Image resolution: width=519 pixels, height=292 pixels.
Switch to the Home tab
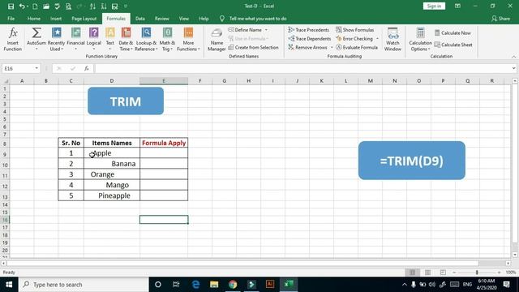click(34, 19)
